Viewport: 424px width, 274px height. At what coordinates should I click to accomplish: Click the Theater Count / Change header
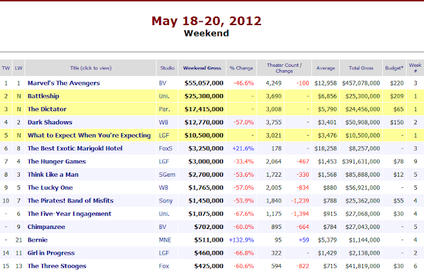coord(284,68)
